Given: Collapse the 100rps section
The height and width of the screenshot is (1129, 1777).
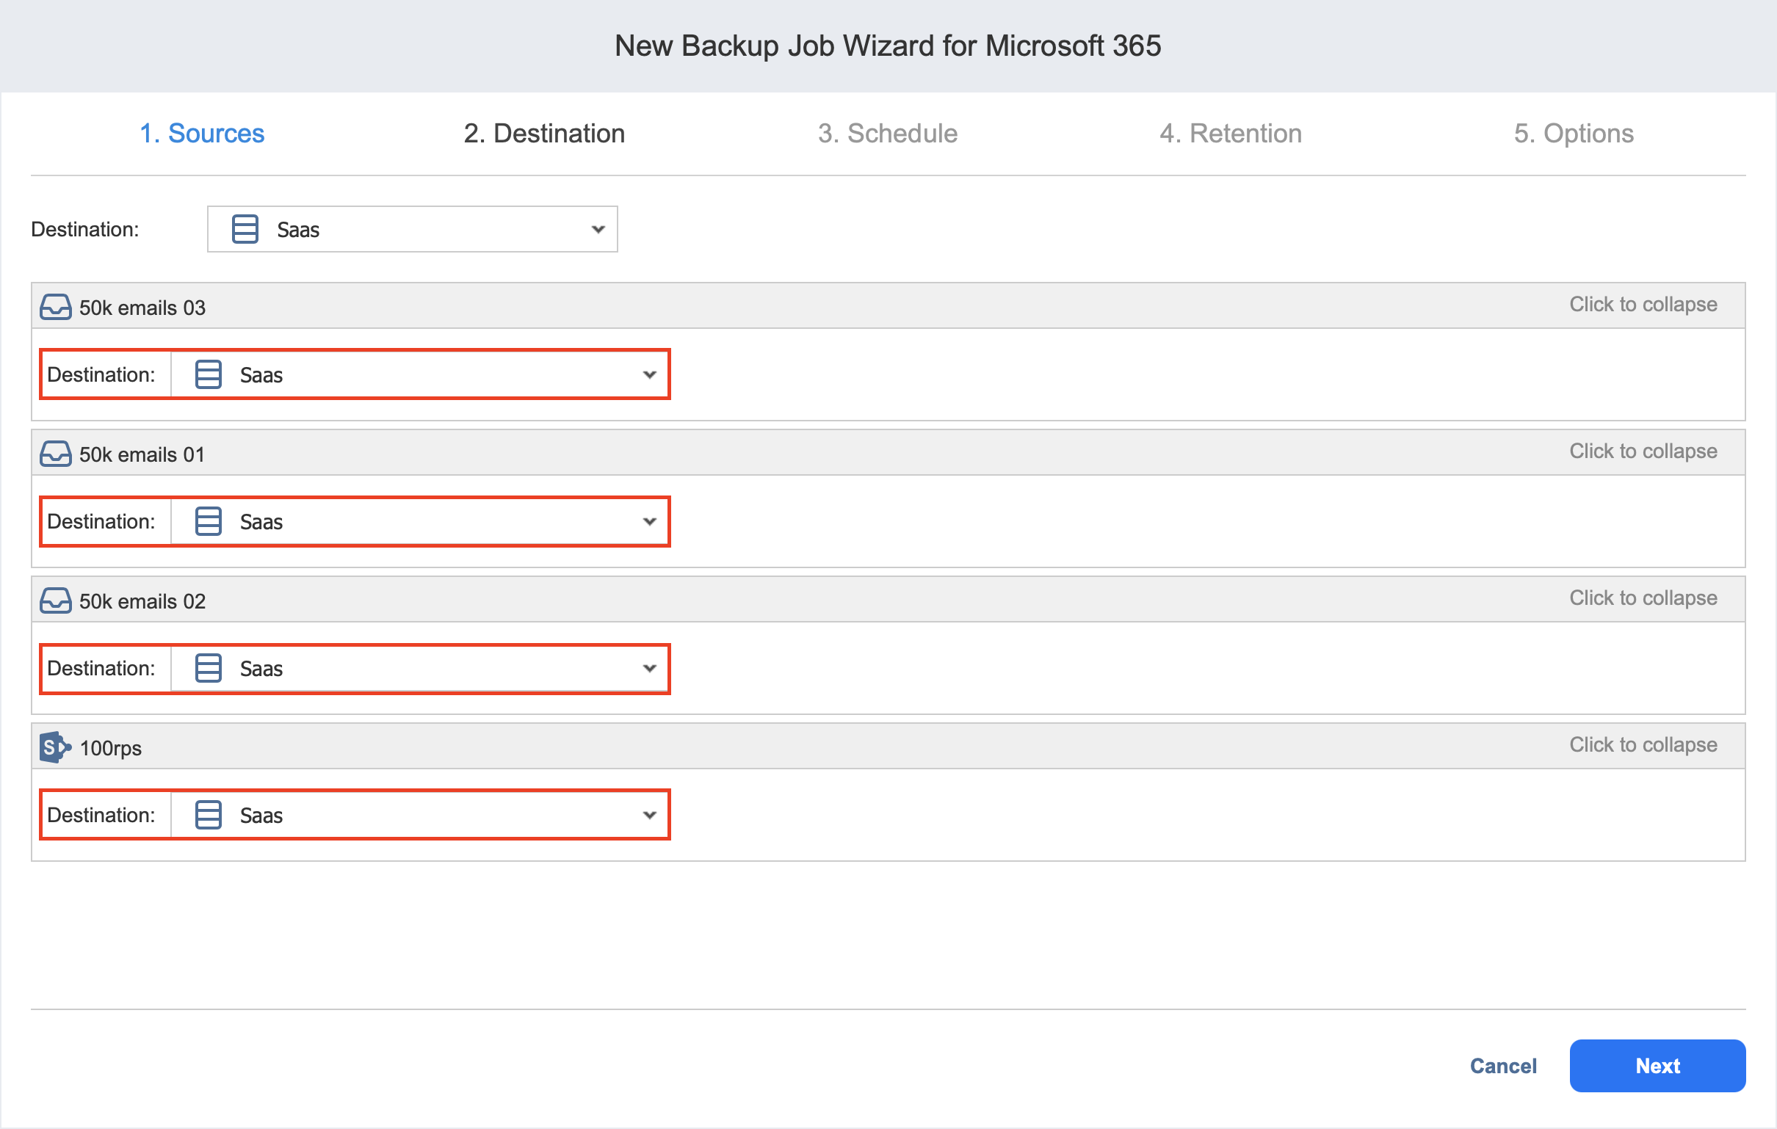Looking at the screenshot, I should click(x=1643, y=744).
